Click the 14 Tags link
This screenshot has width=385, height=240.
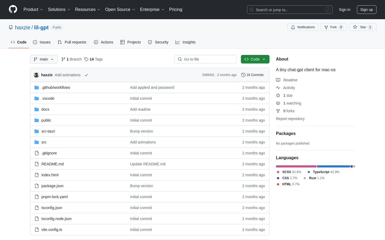point(94,59)
